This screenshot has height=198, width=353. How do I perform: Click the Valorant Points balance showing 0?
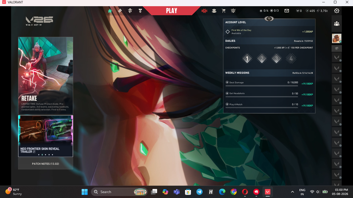(x=299, y=11)
